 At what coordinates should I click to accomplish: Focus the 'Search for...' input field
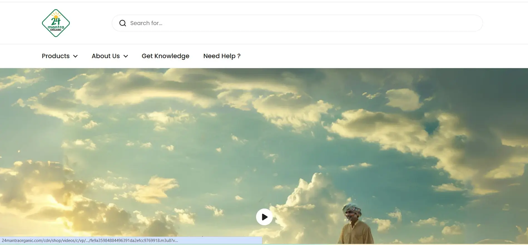pyautogui.click(x=297, y=23)
